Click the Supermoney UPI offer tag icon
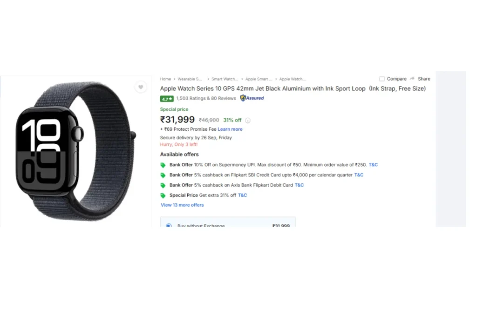This screenshot has height=318, width=477. click(163, 165)
